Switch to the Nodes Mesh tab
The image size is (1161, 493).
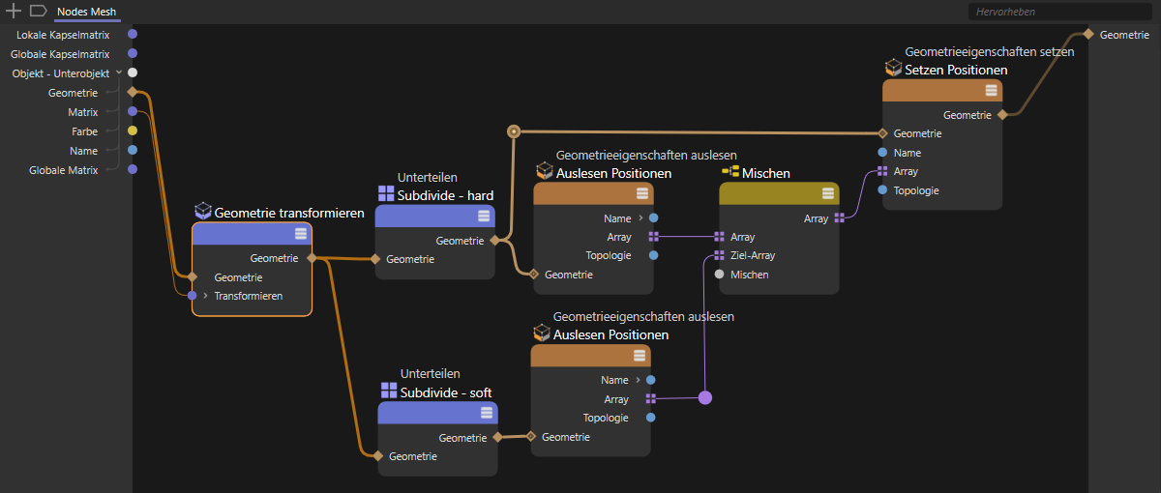pos(86,12)
